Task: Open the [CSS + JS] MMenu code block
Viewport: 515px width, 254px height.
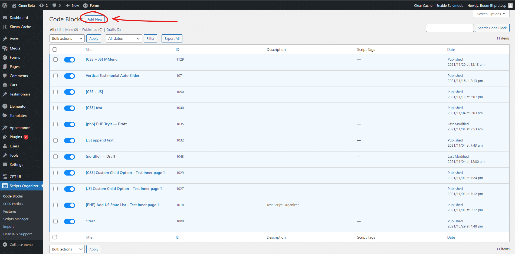Action: [101, 59]
